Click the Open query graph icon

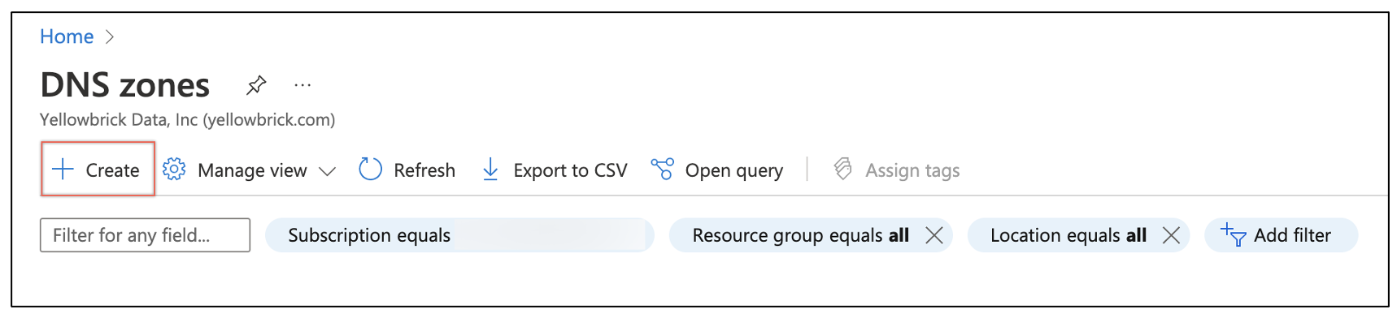[662, 170]
